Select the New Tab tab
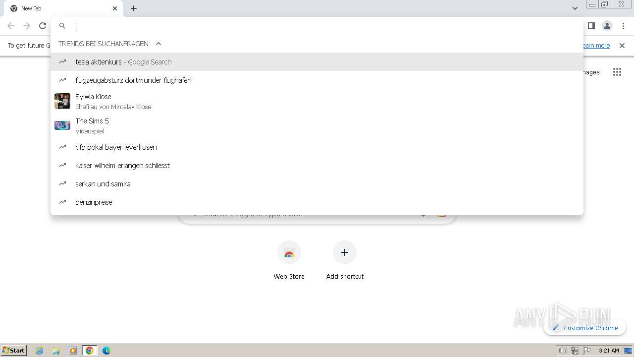 pos(63,8)
